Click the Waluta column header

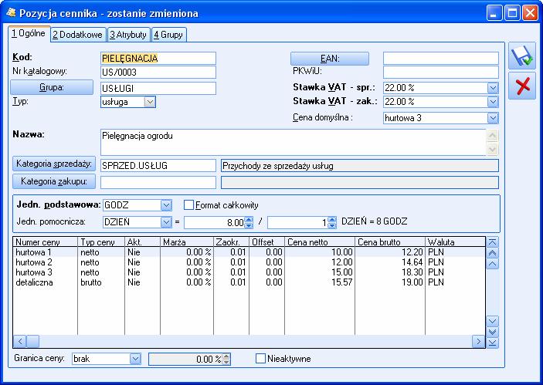pos(456,241)
